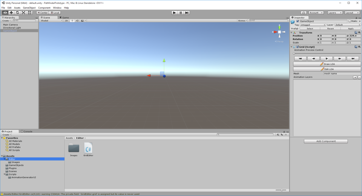Click the Draw LOA button
Viewport: 362px width, 196px height.
tap(327, 64)
